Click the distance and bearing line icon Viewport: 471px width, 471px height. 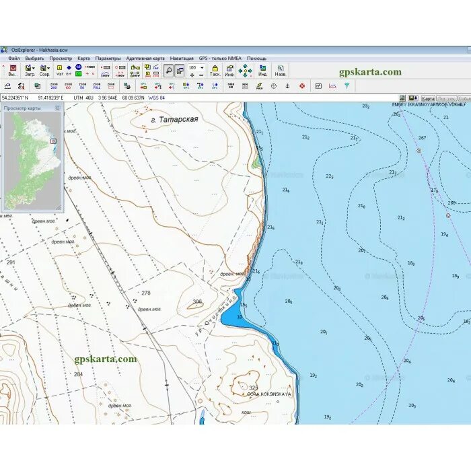click(x=156, y=67)
